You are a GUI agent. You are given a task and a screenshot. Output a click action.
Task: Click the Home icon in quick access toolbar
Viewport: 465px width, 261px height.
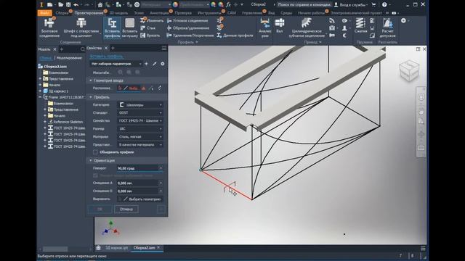(x=100, y=5)
